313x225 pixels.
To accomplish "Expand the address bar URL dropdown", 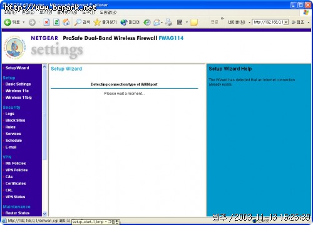I will [x=286, y=22].
